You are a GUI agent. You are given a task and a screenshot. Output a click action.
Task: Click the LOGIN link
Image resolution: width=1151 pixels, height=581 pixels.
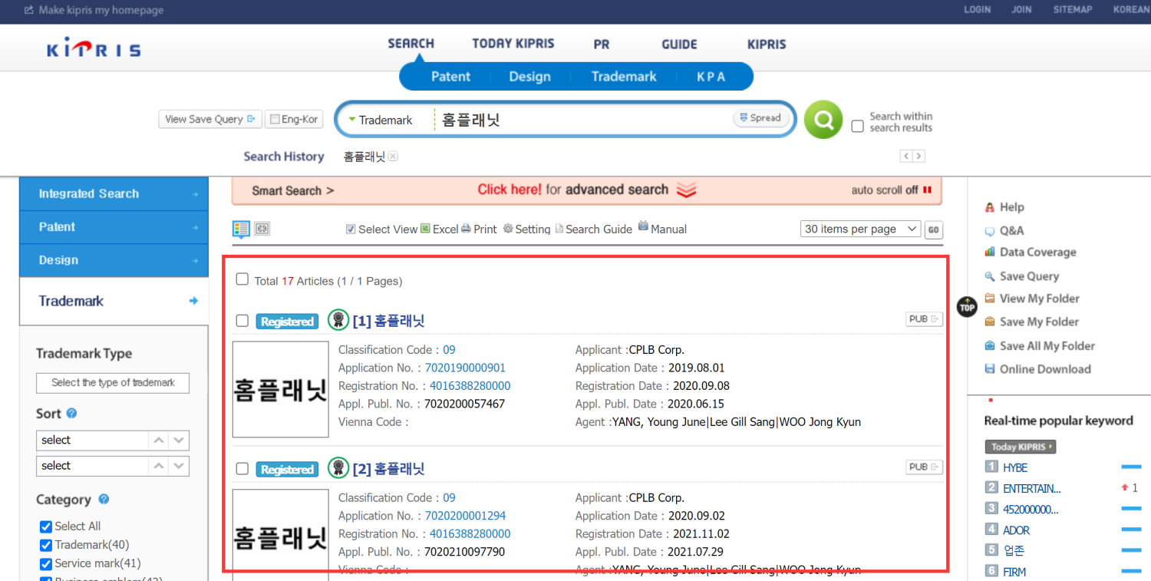point(978,10)
